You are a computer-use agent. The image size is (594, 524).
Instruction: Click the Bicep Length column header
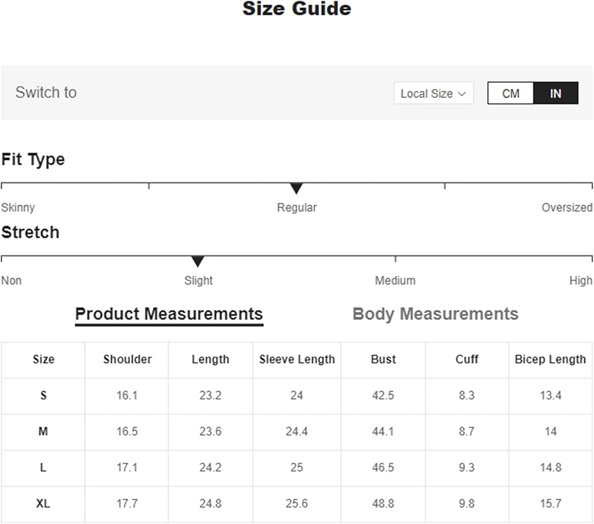coord(550,359)
